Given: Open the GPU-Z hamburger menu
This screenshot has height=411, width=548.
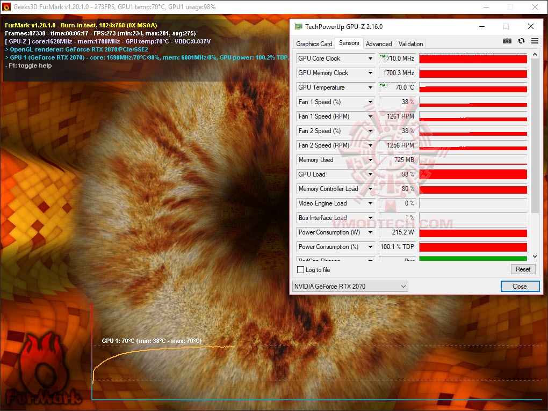Looking at the screenshot, I should (x=535, y=41).
